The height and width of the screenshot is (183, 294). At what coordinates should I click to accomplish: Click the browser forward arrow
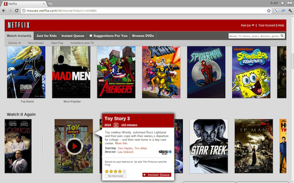point(10,11)
